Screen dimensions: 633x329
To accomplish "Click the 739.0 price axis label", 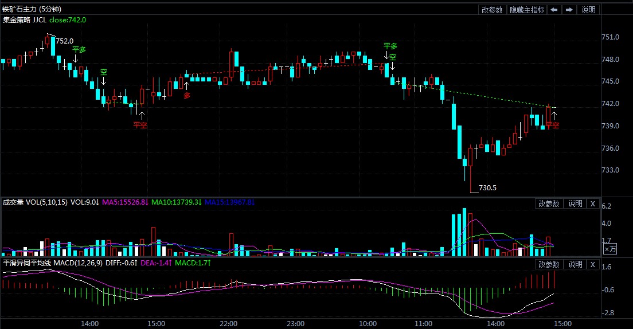I will tap(610, 126).
